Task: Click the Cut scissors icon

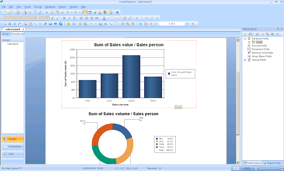Action: [x=47, y=12]
